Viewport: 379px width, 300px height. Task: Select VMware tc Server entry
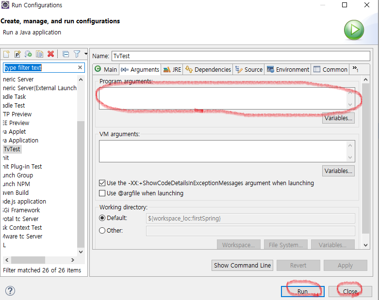(22, 237)
